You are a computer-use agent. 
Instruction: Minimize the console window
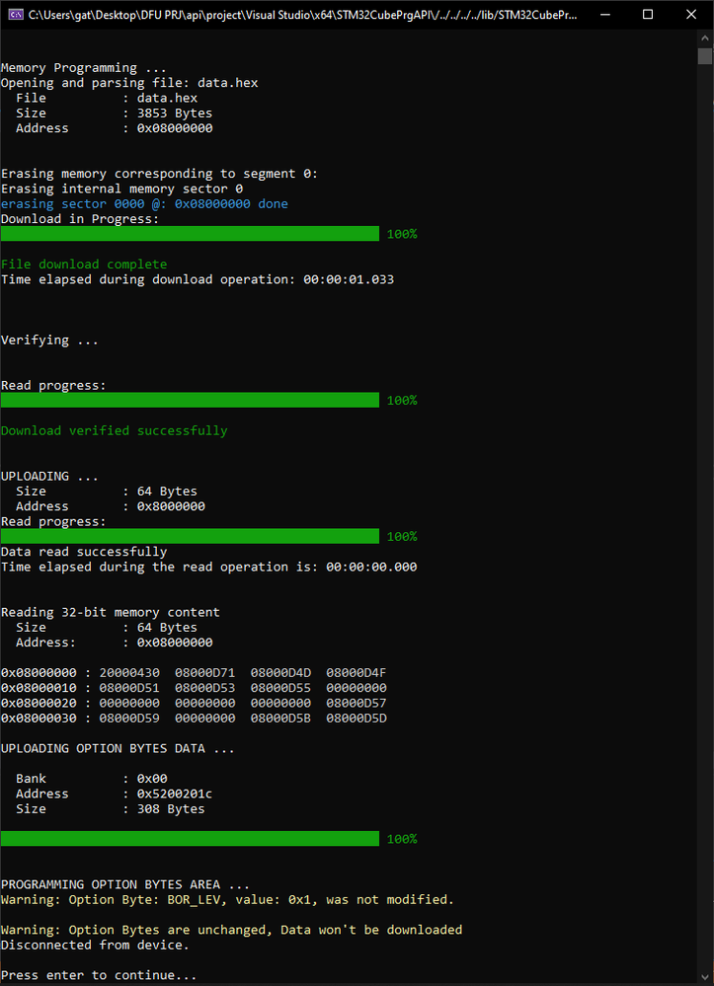604,15
